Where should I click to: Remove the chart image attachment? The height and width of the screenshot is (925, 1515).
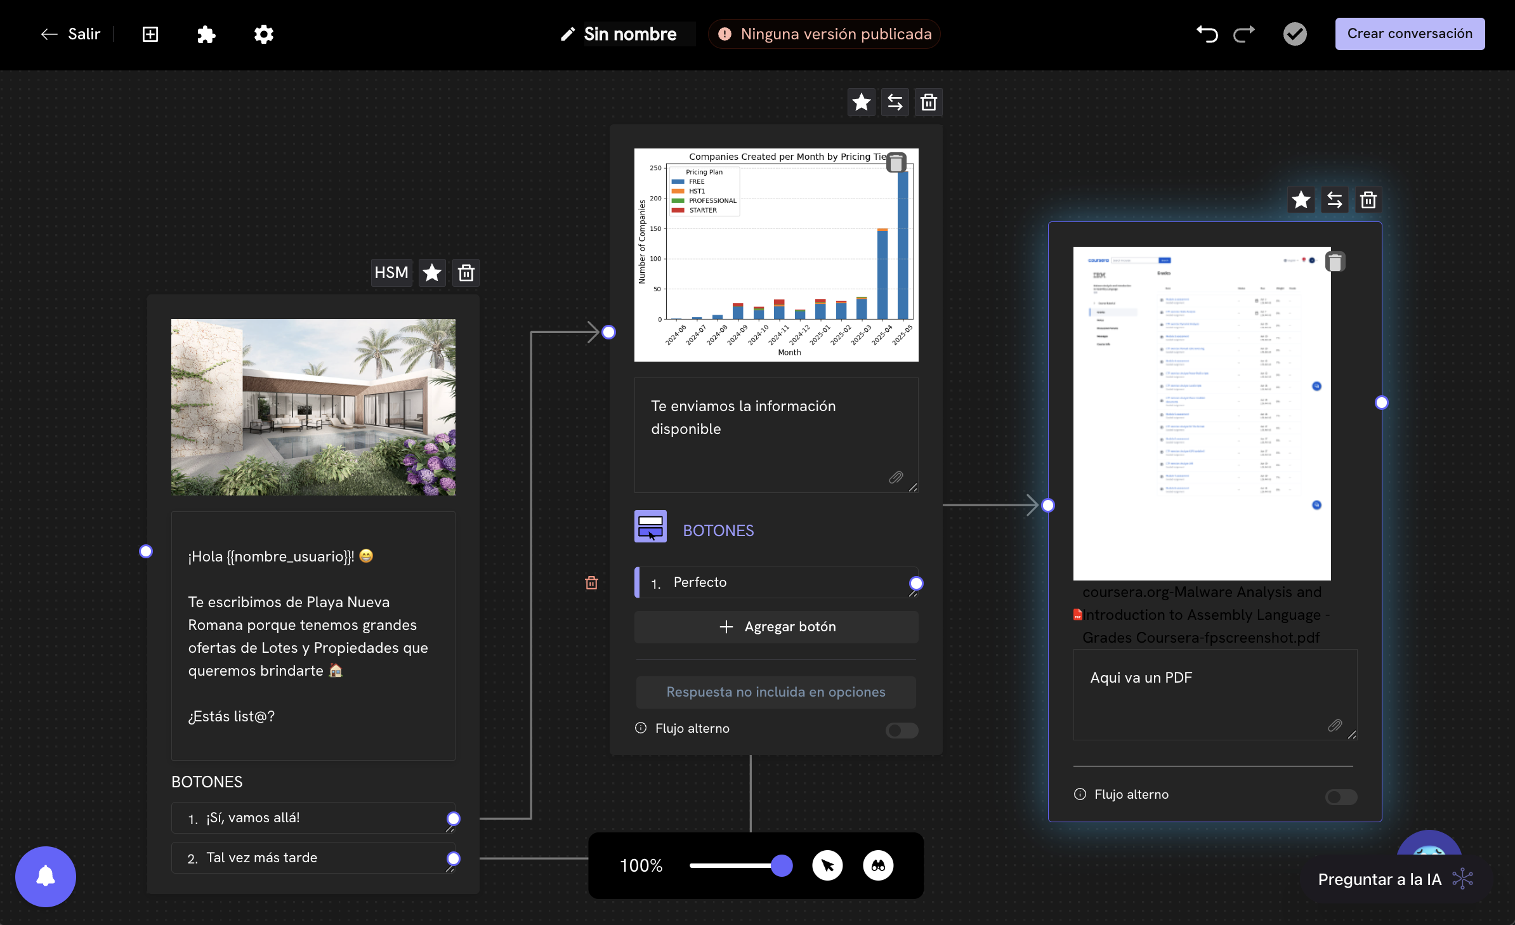(x=896, y=163)
